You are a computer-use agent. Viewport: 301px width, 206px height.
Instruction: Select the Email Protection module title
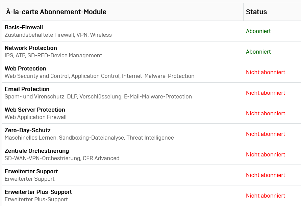tap(27, 89)
